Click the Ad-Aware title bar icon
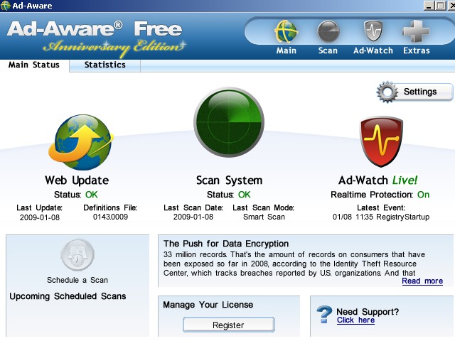The width and height of the screenshot is (455, 341). 6,6
